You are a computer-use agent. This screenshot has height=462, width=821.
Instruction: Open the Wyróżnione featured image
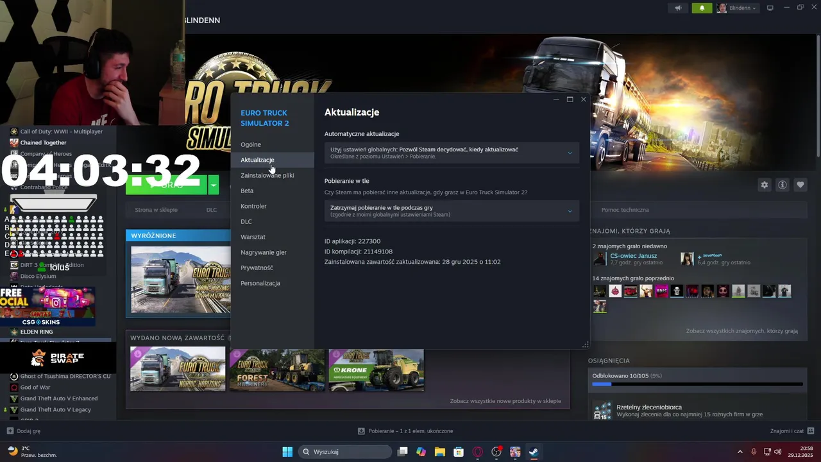(x=180, y=279)
